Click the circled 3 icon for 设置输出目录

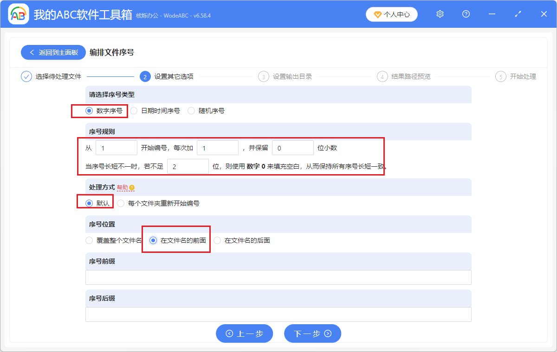[x=263, y=76]
